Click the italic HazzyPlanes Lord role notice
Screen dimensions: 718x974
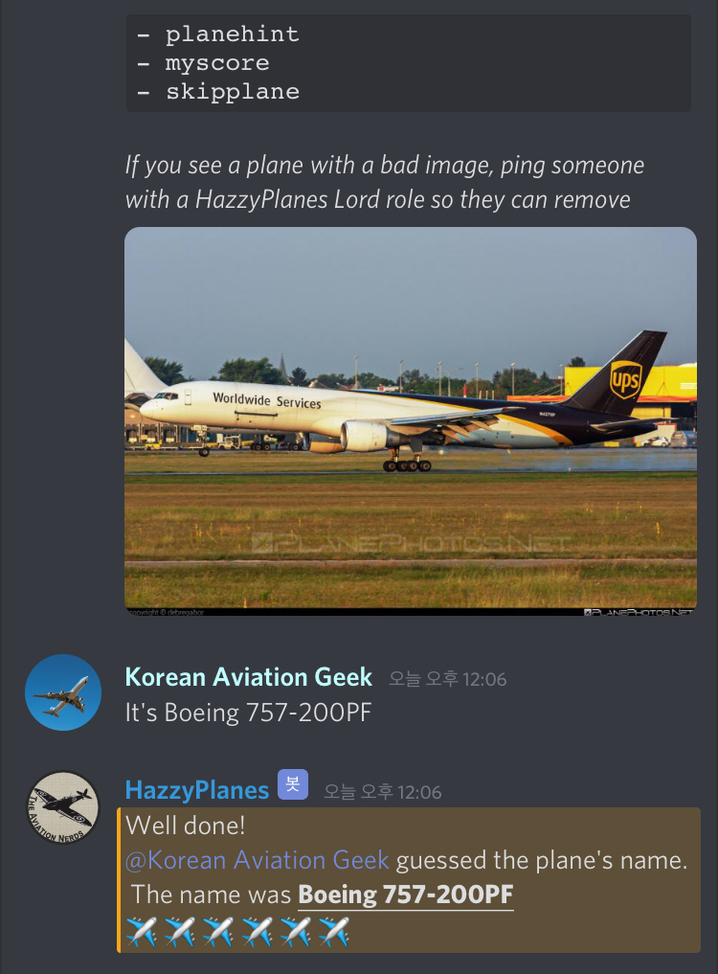pyautogui.click(x=385, y=183)
